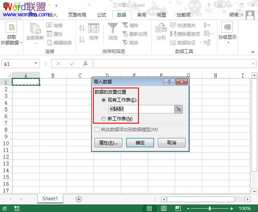This screenshot has height=212, width=258.
Task: Switch to Normal view icon
Action: (x=149, y=209)
